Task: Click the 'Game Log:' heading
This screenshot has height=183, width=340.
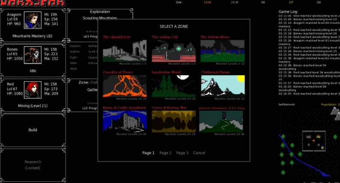Action: [288, 12]
